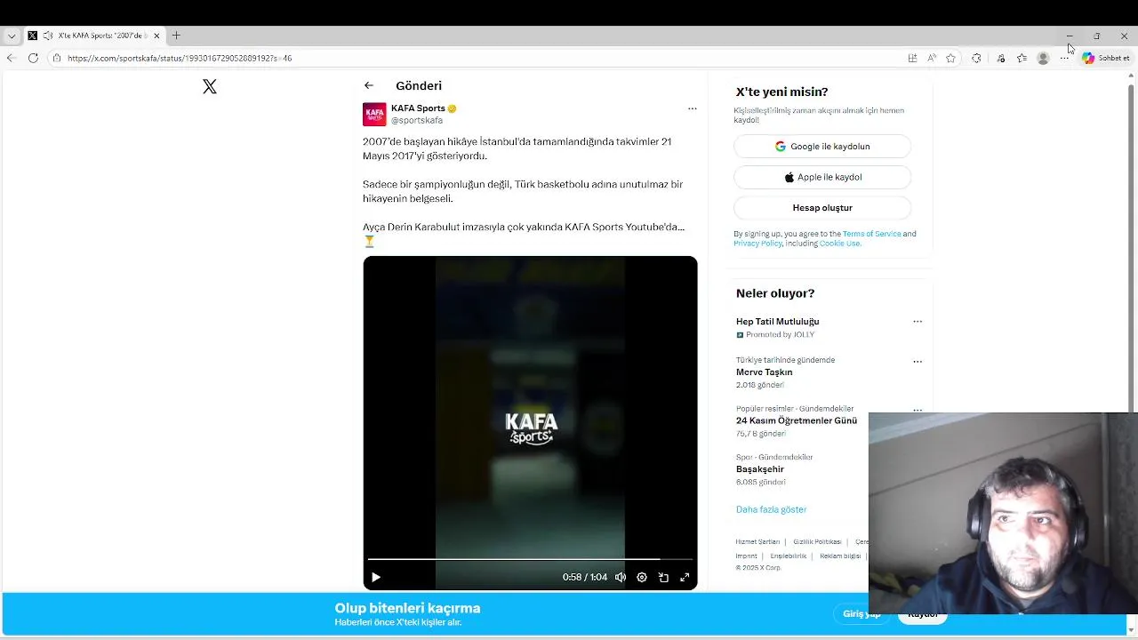The image size is (1138, 640).
Task: Reload the page
Action: pyautogui.click(x=33, y=58)
